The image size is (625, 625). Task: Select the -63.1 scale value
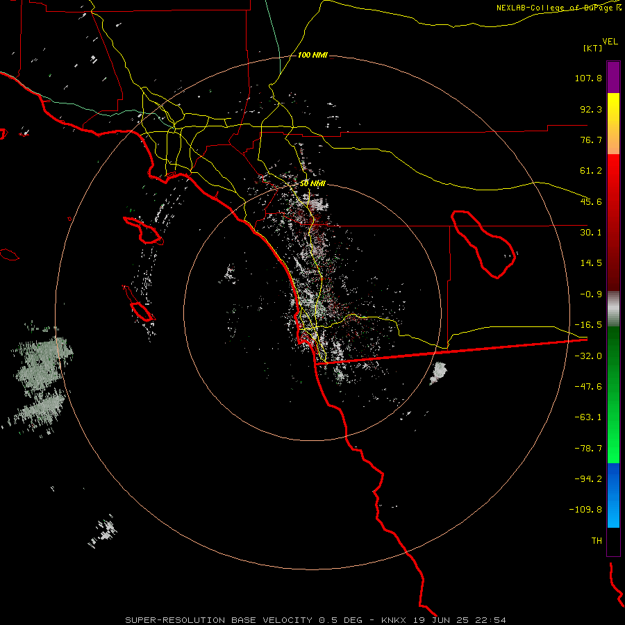click(x=588, y=417)
